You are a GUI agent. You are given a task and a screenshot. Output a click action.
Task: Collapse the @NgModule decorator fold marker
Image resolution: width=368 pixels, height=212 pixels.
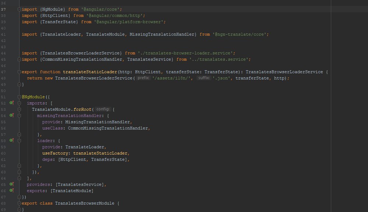(x=19, y=97)
